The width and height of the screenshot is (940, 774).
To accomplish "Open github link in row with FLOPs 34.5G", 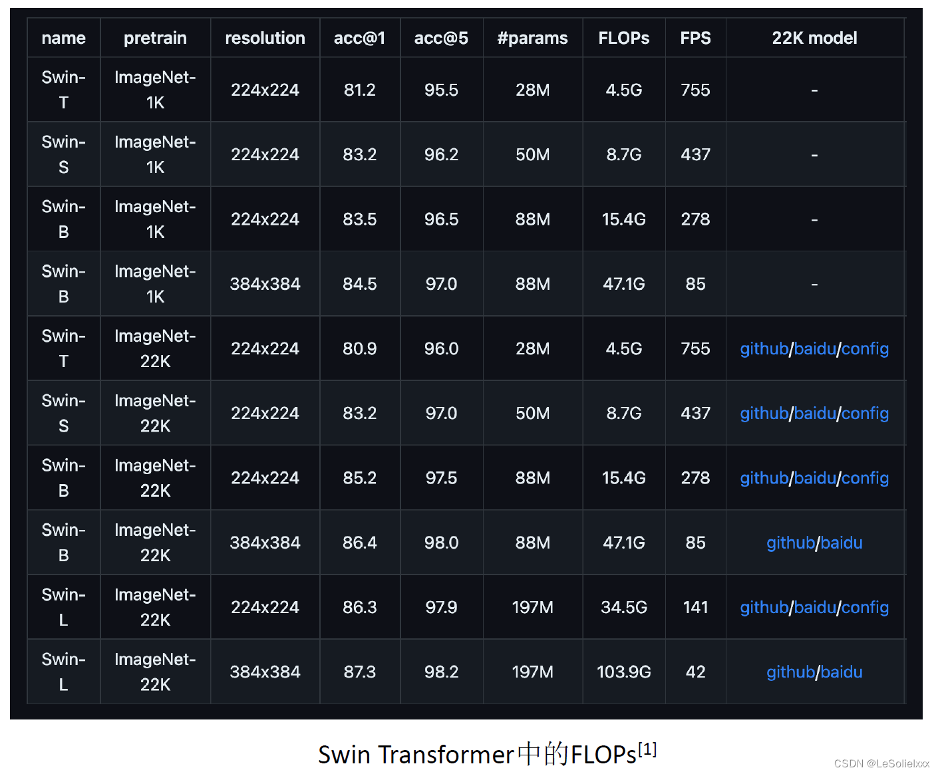I will pos(764,608).
